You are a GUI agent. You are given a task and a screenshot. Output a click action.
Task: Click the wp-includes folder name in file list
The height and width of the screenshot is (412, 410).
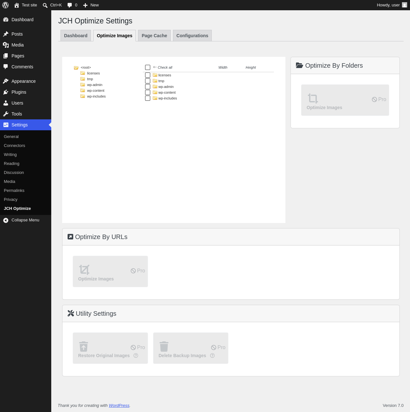coord(168,98)
